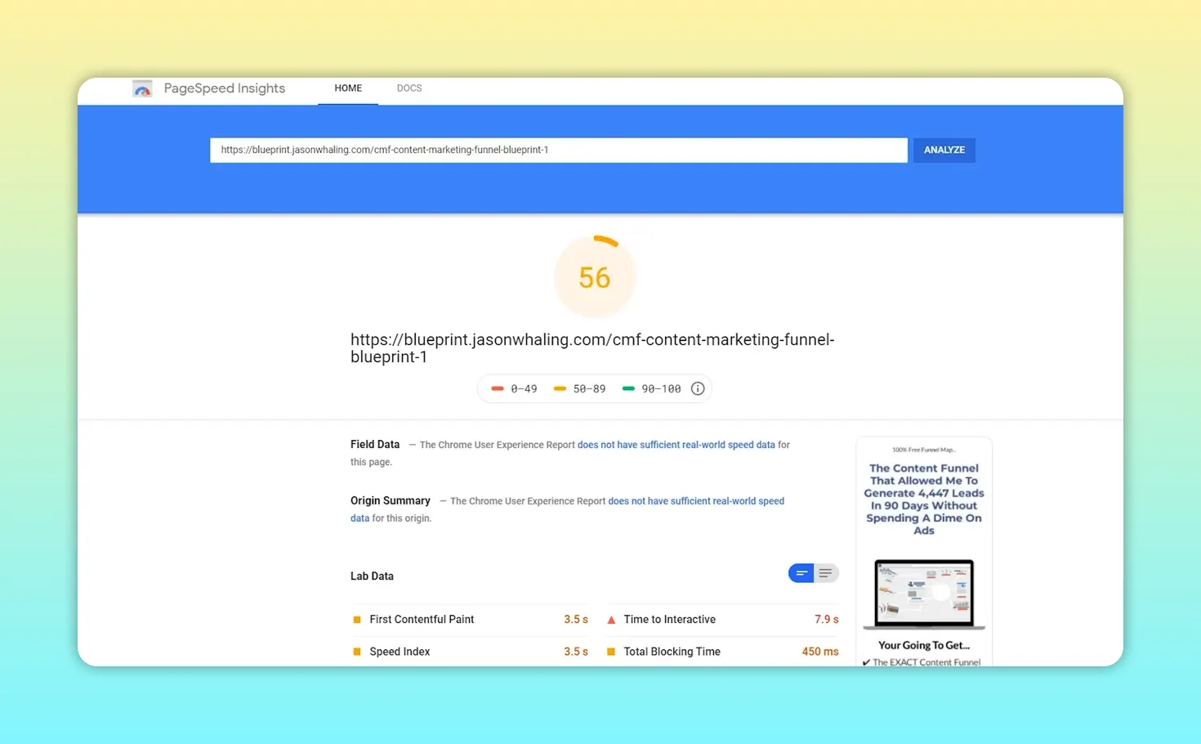
Task: Click the page screenshot thumbnail preview
Action: (x=924, y=552)
